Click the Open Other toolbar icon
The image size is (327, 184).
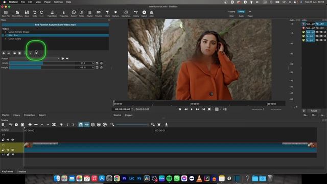(x=17, y=14)
